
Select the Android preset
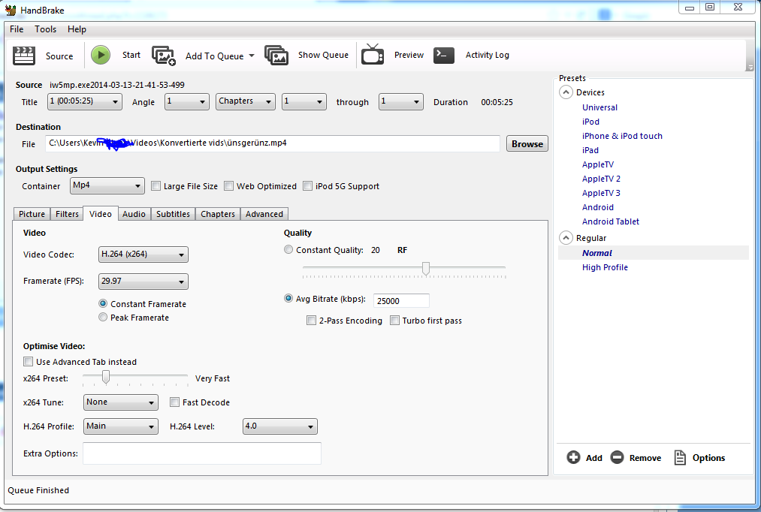[598, 207]
